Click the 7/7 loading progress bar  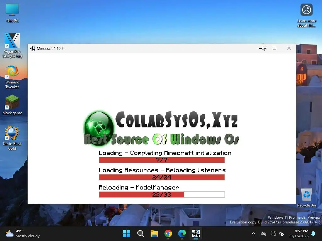(x=162, y=160)
